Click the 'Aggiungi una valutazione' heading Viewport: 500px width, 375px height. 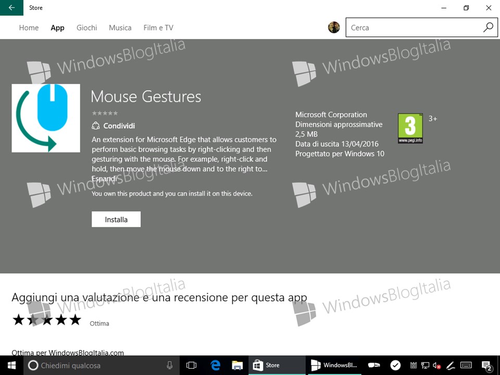click(159, 297)
